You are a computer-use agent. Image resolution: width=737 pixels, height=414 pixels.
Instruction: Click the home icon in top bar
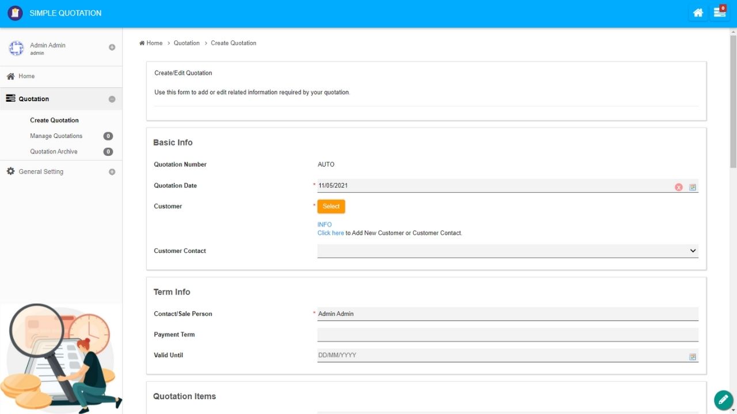tap(698, 13)
